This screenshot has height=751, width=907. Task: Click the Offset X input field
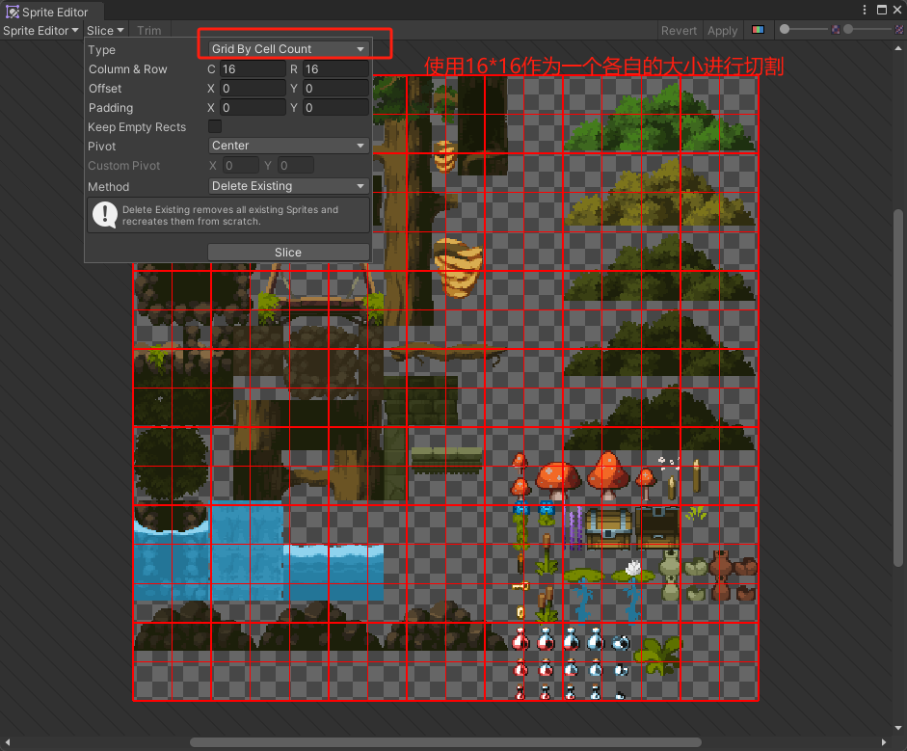253,89
